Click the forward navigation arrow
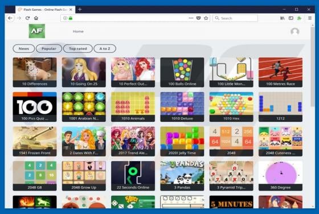 19,18
